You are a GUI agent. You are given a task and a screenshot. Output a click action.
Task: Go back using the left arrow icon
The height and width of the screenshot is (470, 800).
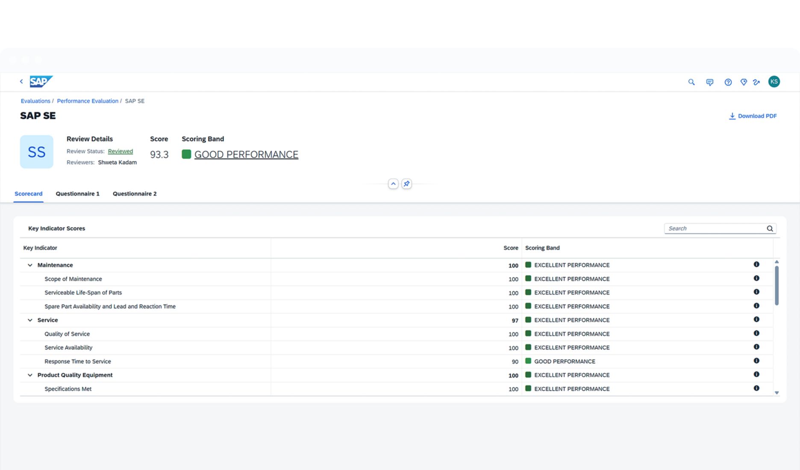point(21,82)
